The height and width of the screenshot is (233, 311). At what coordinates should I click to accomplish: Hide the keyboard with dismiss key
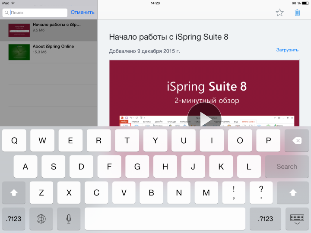tap(297, 219)
